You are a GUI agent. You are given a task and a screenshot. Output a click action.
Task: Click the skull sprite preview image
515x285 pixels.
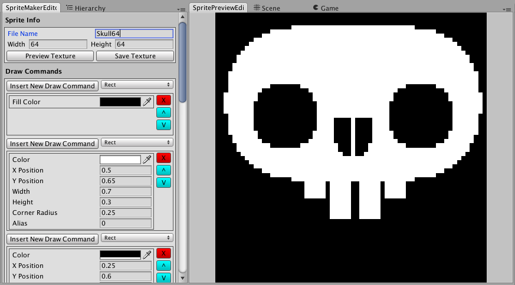coord(351,148)
